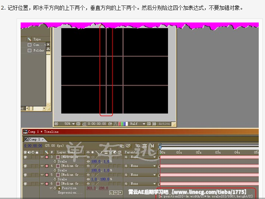Open the expression language menu arrow
Viewport: 265px width, 199px height.
[x=120, y=193]
